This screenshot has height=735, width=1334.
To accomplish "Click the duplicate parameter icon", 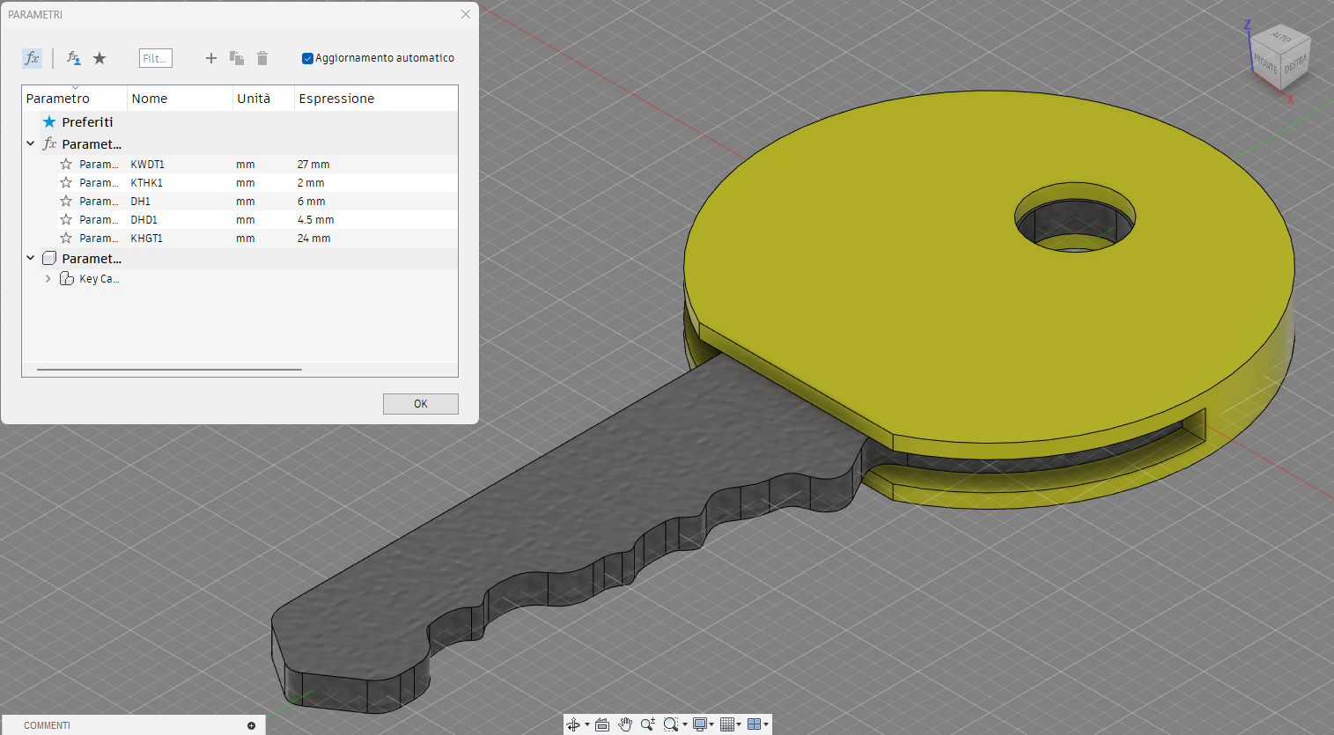I will pos(236,58).
